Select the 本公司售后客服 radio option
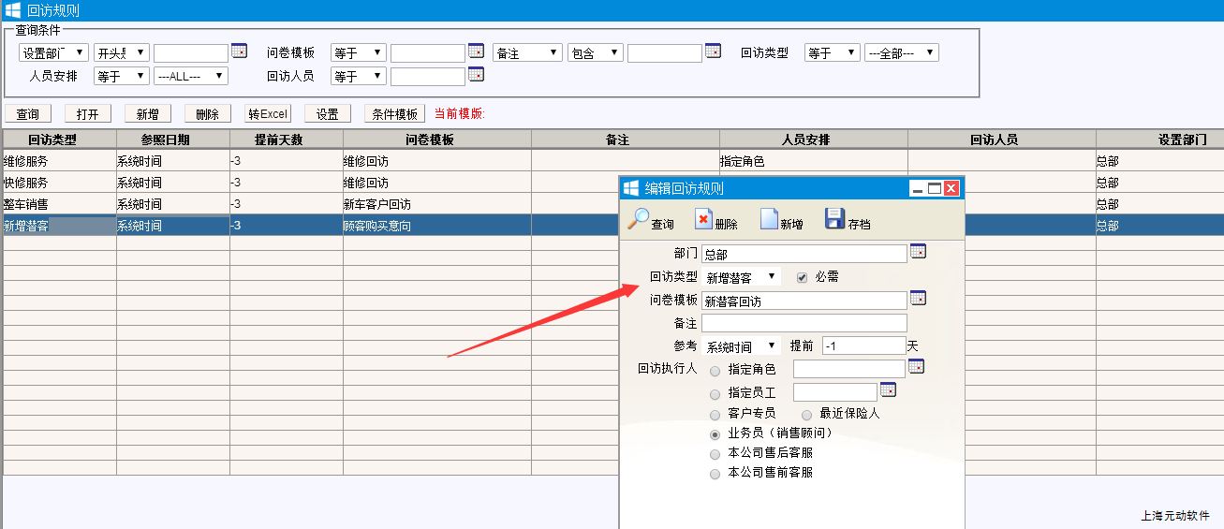This screenshot has height=529, width=1224. pos(715,454)
